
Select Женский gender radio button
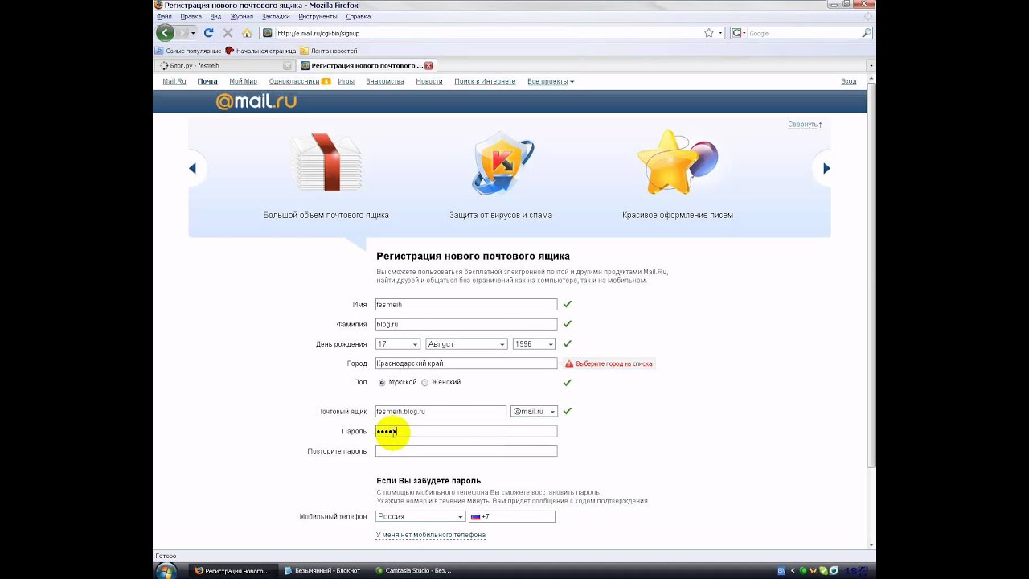425,383
